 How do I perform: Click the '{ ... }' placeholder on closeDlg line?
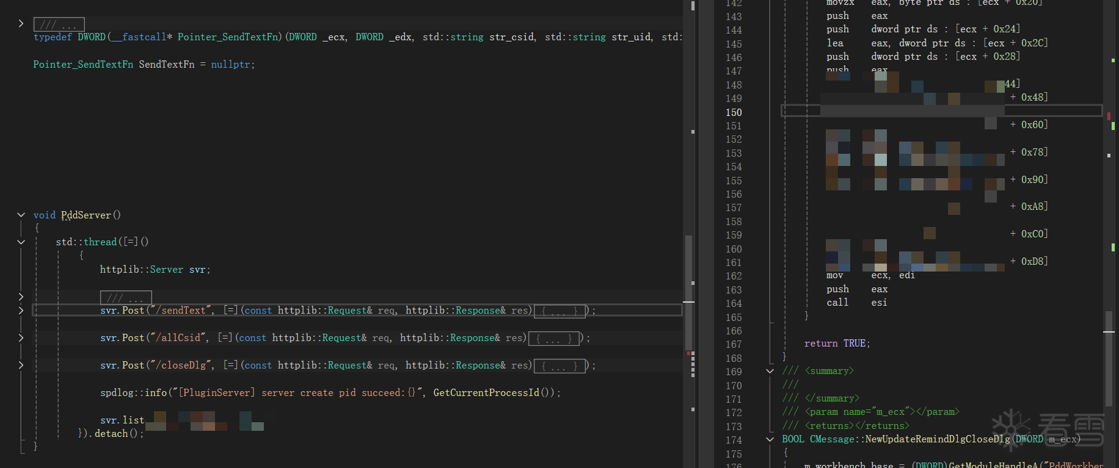pyautogui.click(x=559, y=366)
